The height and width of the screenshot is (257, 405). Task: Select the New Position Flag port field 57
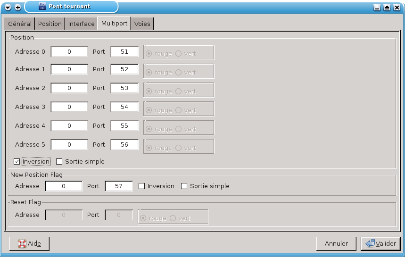pyautogui.click(x=119, y=186)
